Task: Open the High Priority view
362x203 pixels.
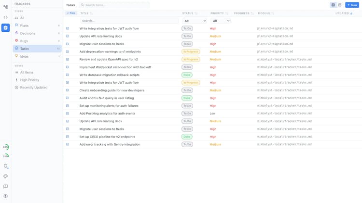Action: [x=29, y=80]
